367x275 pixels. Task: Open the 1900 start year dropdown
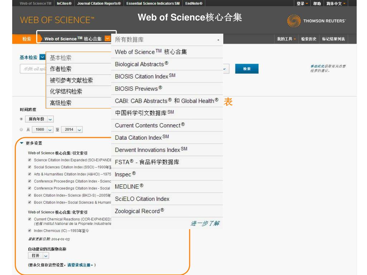(42, 130)
